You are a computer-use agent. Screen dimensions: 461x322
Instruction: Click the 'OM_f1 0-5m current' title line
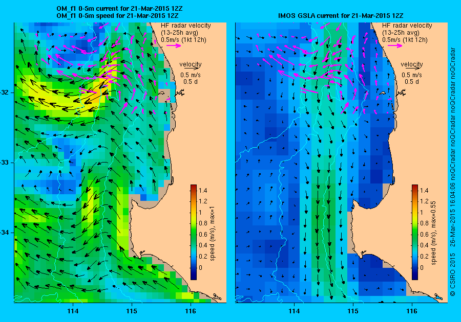[x=119, y=9]
